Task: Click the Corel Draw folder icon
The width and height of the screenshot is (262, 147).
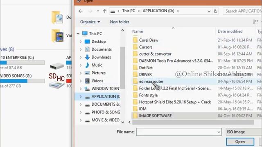Action: tap(135, 40)
